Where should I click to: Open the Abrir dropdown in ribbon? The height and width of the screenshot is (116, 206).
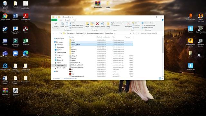click(x=135, y=23)
